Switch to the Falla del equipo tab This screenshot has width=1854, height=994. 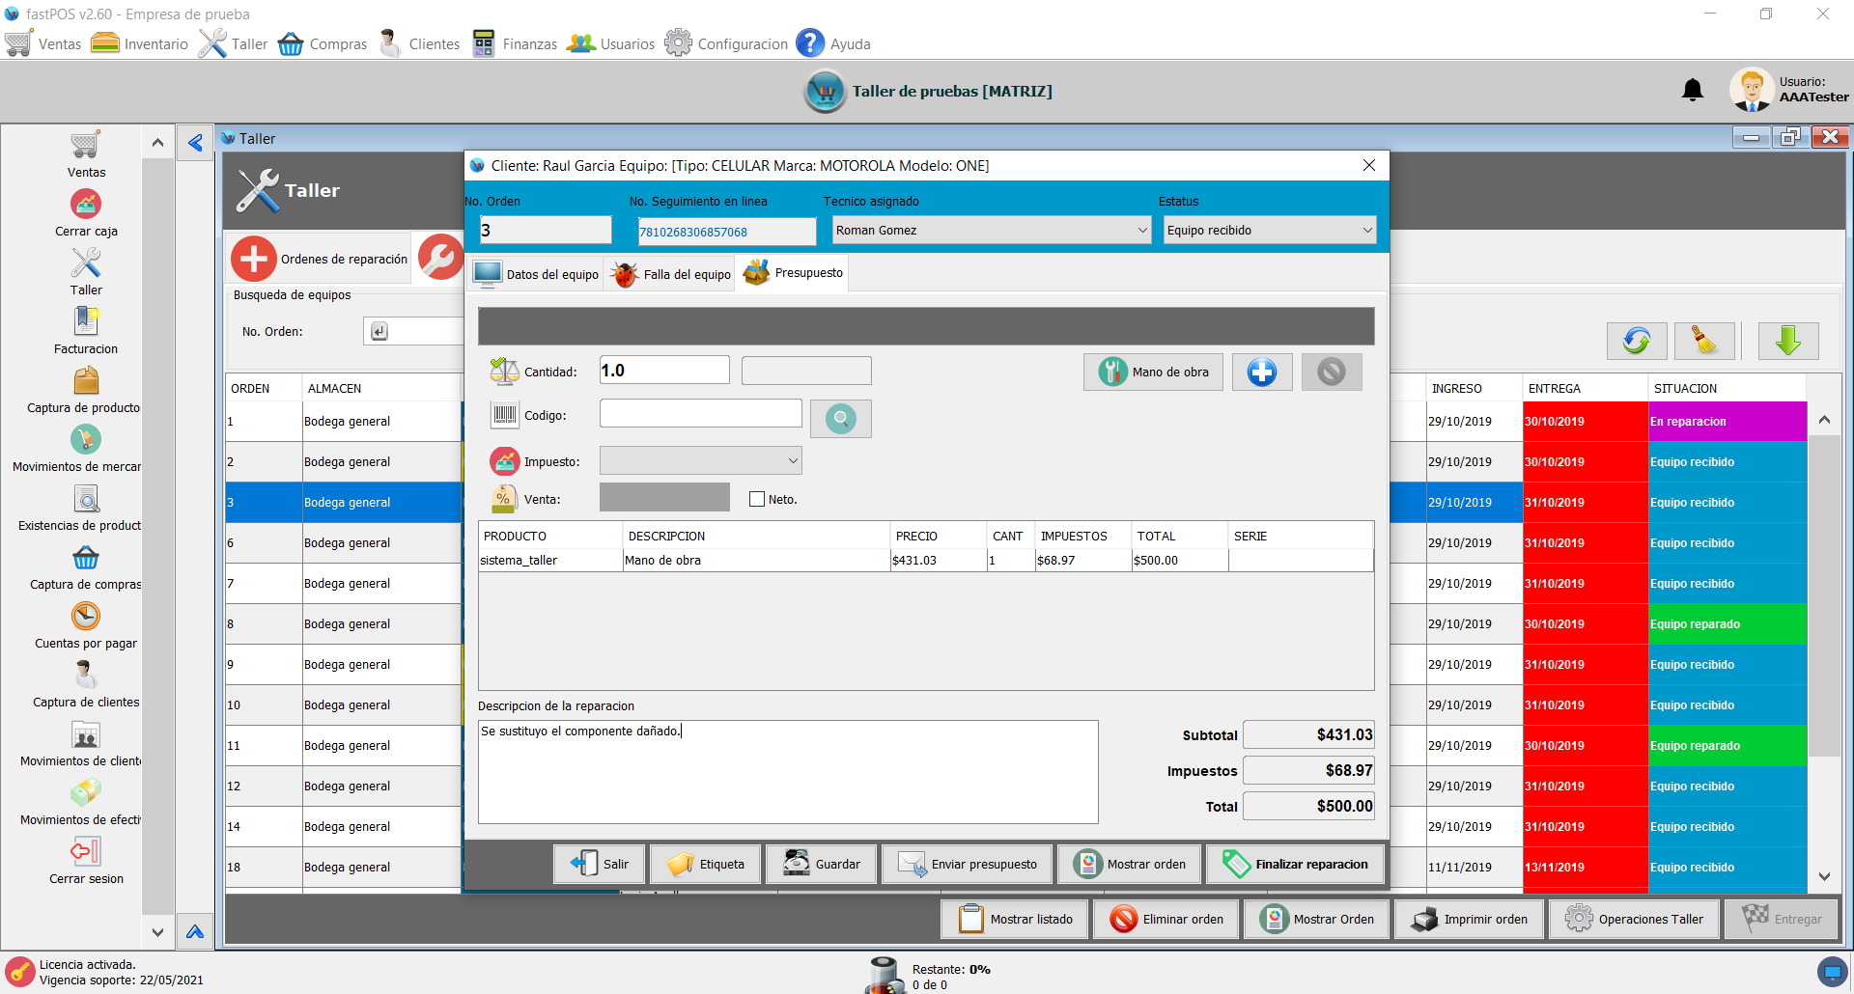[672, 274]
